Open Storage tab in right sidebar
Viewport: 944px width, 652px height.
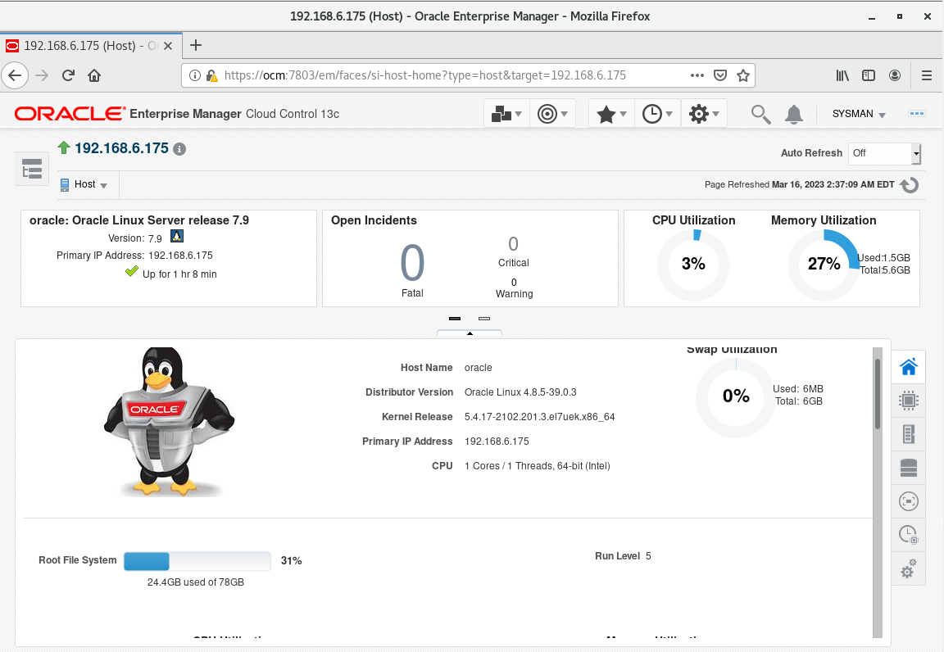[909, 468]
